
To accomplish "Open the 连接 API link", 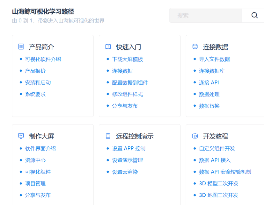I will coord(209,82).
